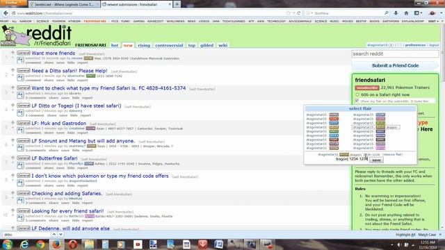Click the find bar text field

click(x=26, y=235)
